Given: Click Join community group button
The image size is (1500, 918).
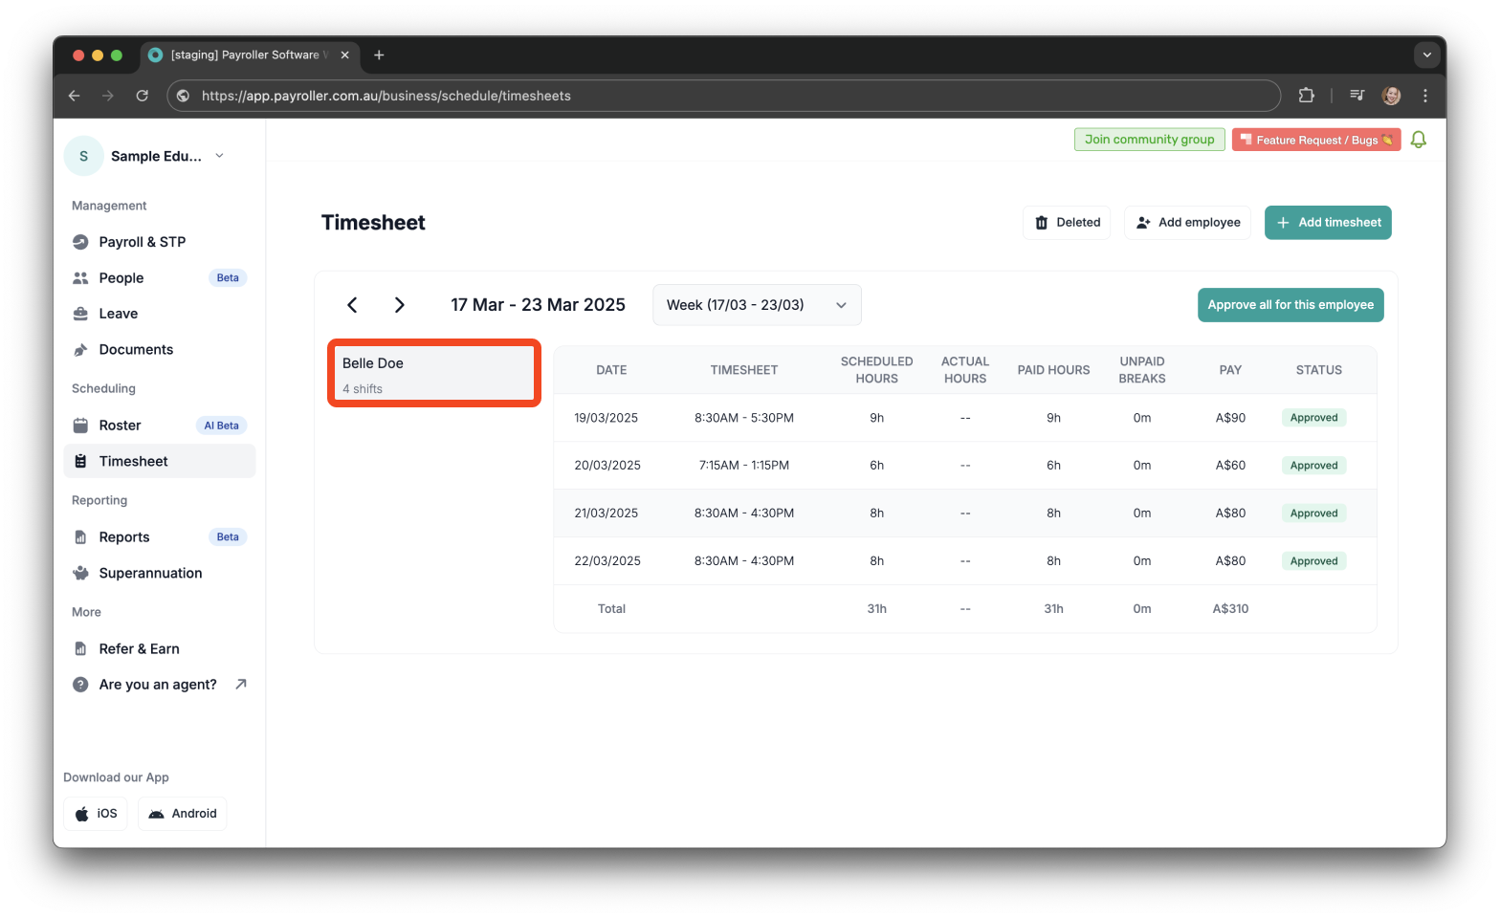Looking at the screenshot, I should coord(1149,140).
